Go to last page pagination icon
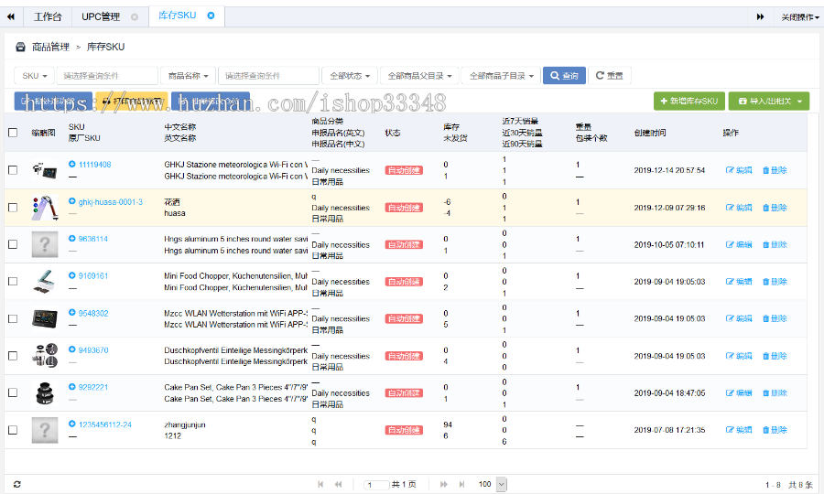824x494 pixels. (462, 484)
